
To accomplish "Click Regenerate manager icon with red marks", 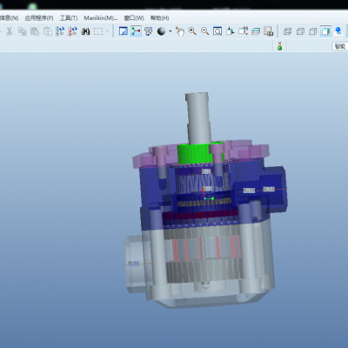I will [x=72, y=31].
